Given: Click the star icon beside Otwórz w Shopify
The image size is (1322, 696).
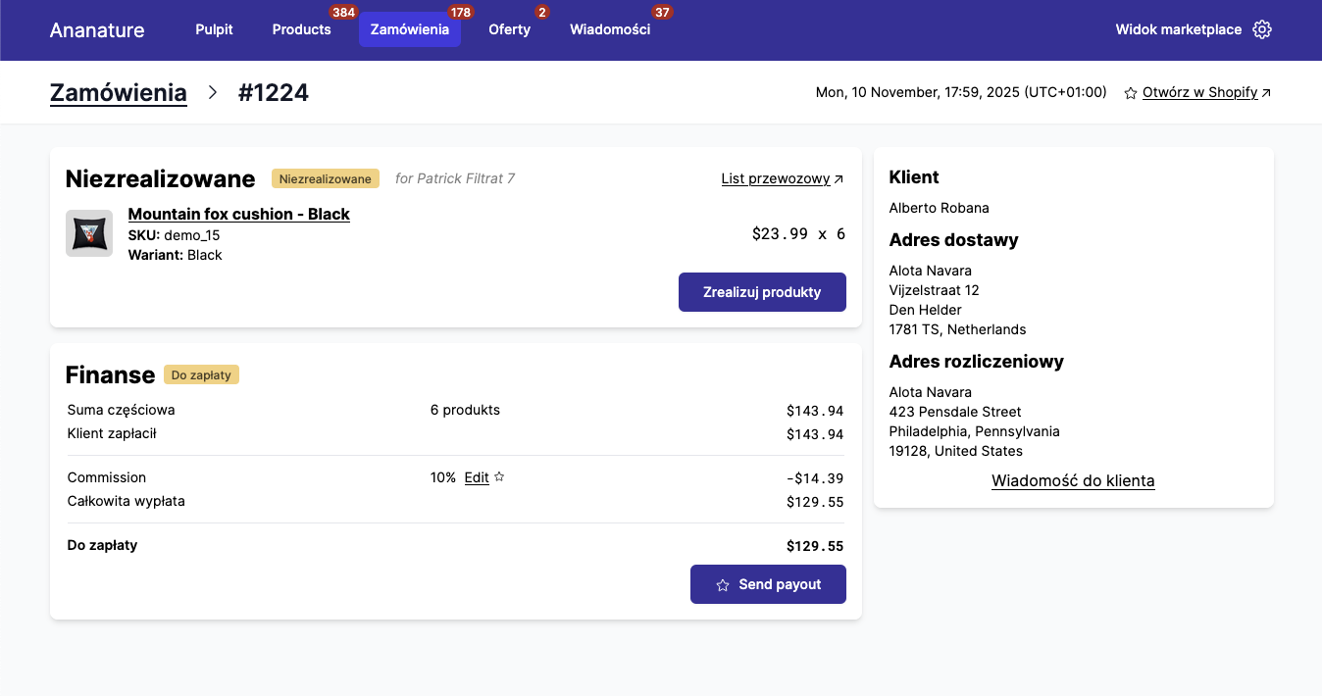Looking at the screenshot, I should (x=1130, y=93).
